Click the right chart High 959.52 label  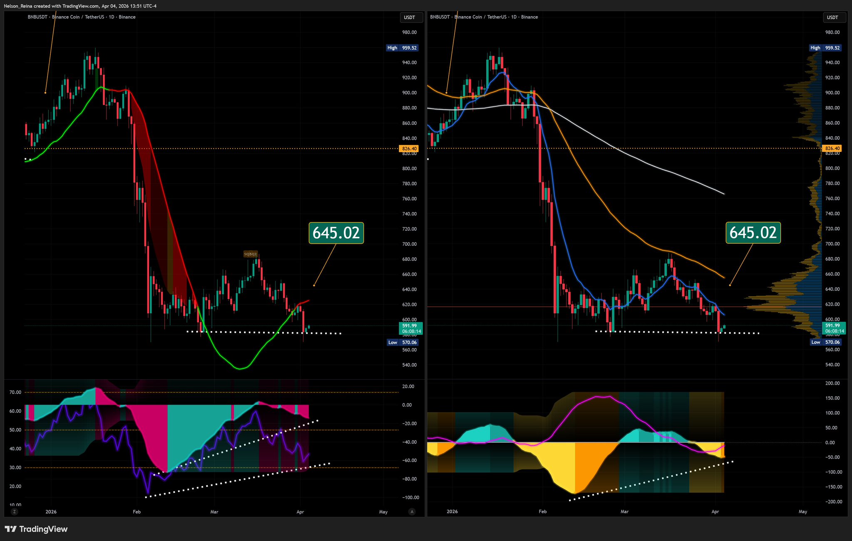click(x=825, y=48)
